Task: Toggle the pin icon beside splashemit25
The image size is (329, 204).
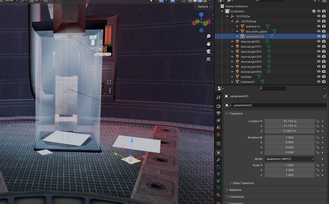Action: pyautogui.click(x=324, y=96)
